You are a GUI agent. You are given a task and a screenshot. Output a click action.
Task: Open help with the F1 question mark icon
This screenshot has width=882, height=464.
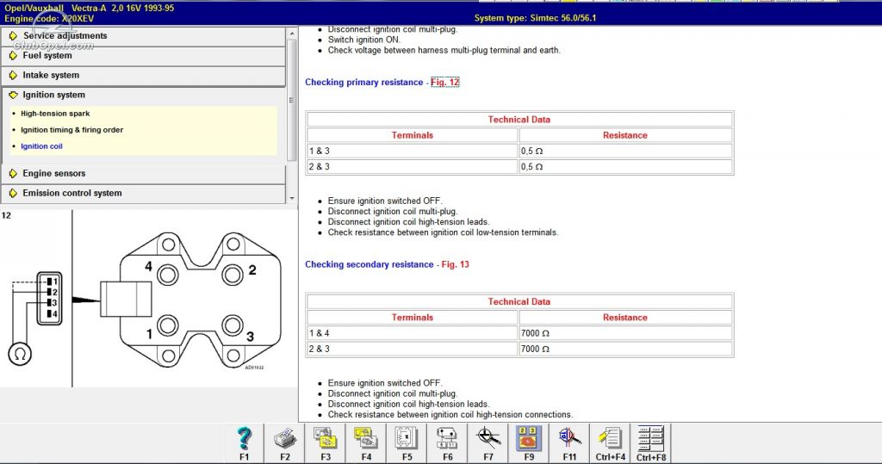click(244, 442)
